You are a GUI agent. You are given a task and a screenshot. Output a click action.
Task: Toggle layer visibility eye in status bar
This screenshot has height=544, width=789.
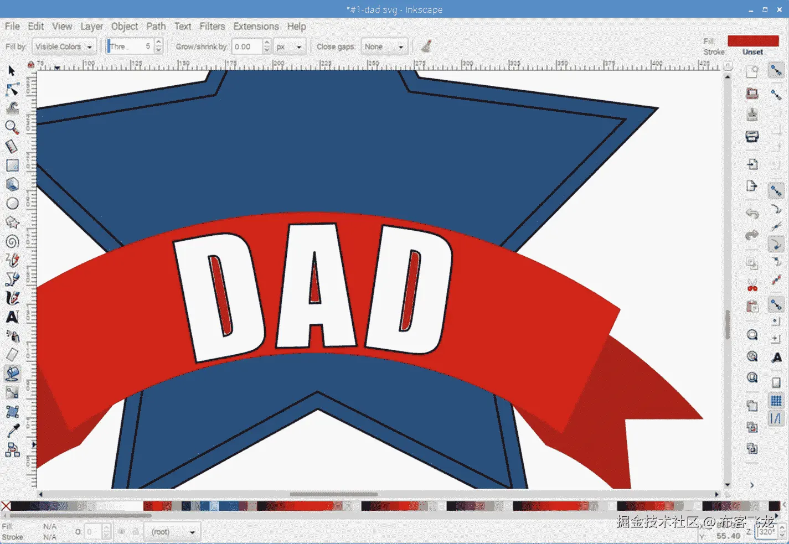pyautogui.click(x=121, y=532)
